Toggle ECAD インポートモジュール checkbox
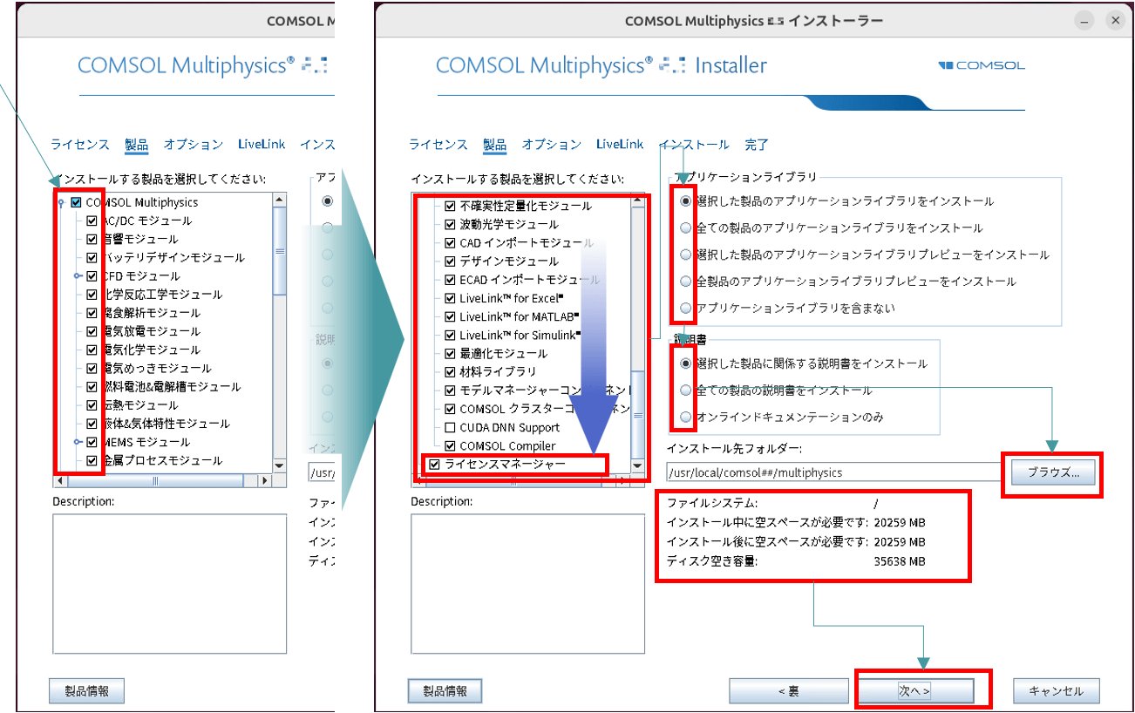 (x=450, y=280)
